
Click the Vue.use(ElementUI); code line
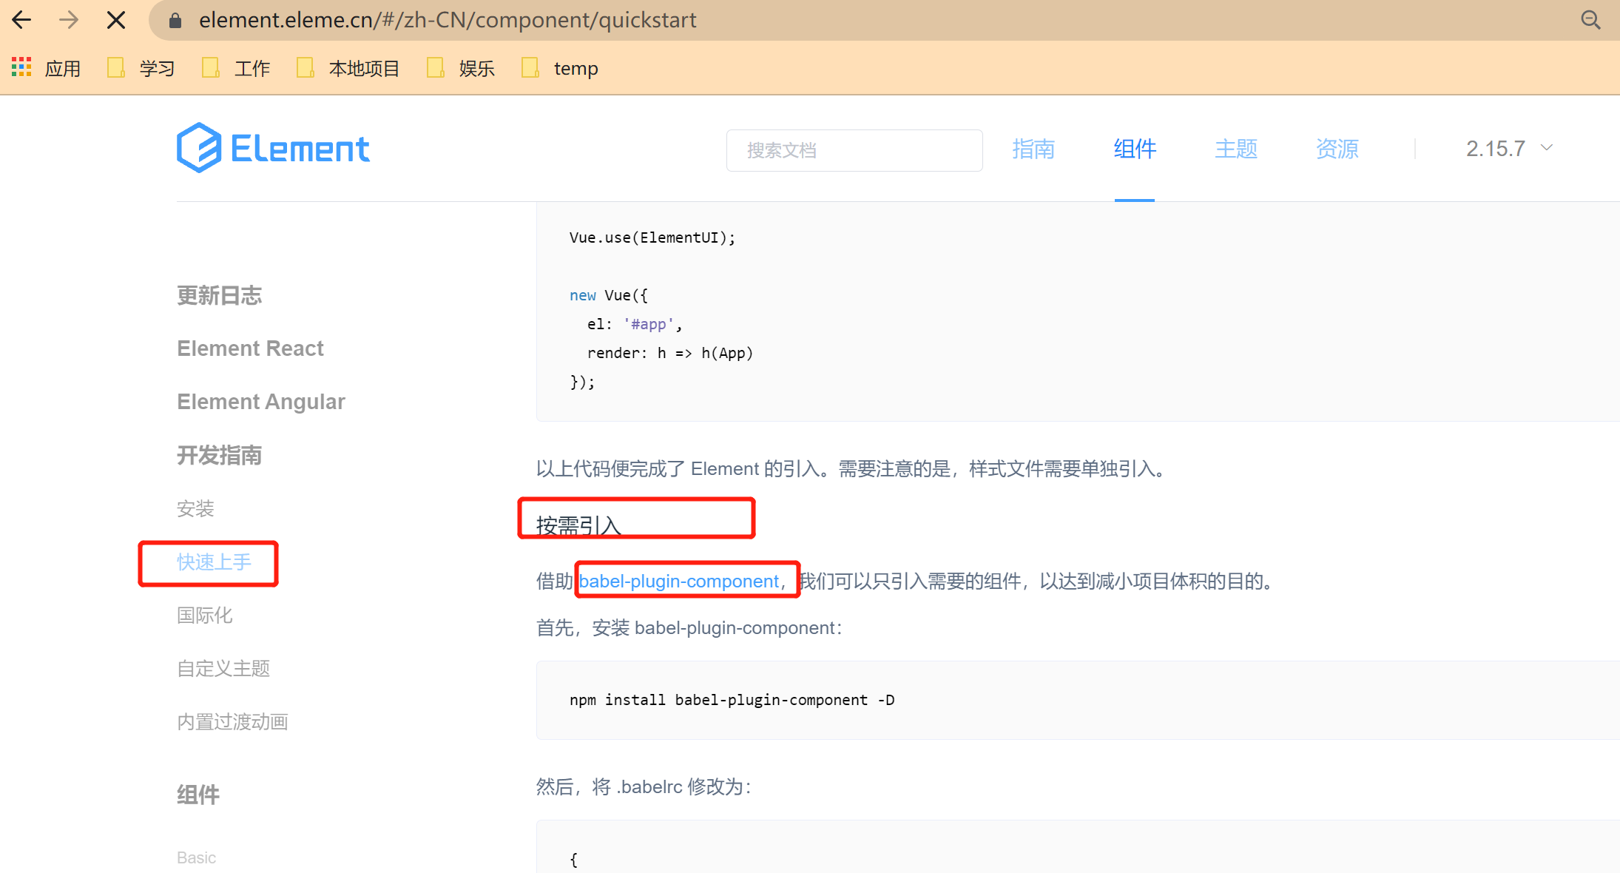652,237
